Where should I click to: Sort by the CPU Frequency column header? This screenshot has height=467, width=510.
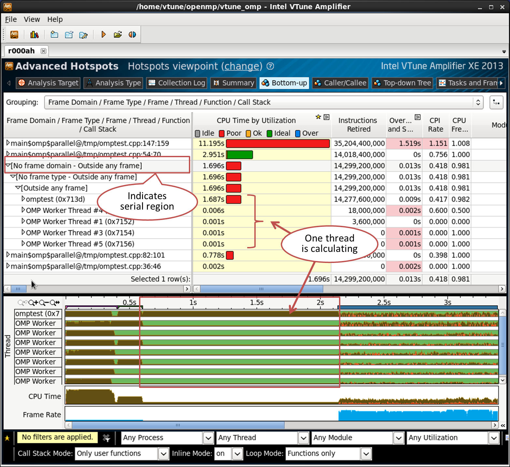point(460,125)
